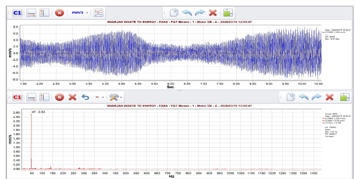Image resolution: width=355 pixels, height=179 pixels.
Task: Click vertical axis scale icon in spectrum toolbar
Action: (44, 97)
